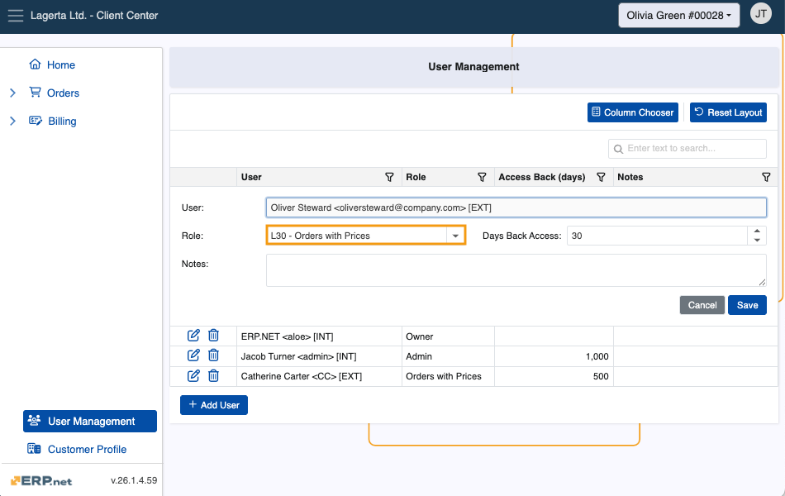Click the User field with Oliver Steward
This screenshot has width=785, height=496.
516,207
